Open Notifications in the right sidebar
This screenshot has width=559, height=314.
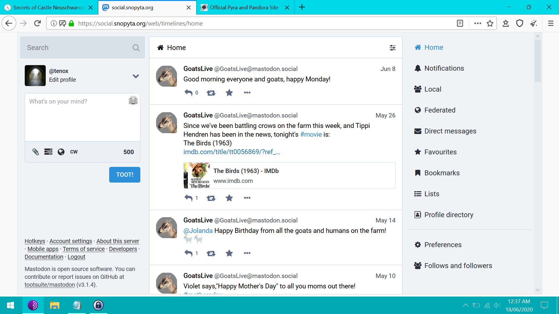[x=444, y=68]
